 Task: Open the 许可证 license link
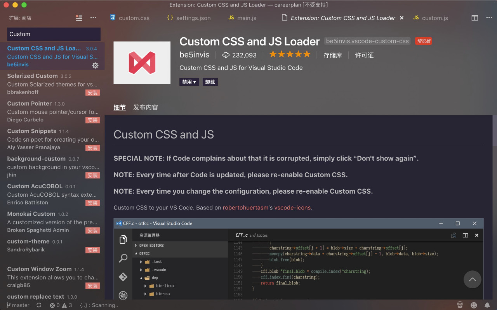tap(365, 55)
